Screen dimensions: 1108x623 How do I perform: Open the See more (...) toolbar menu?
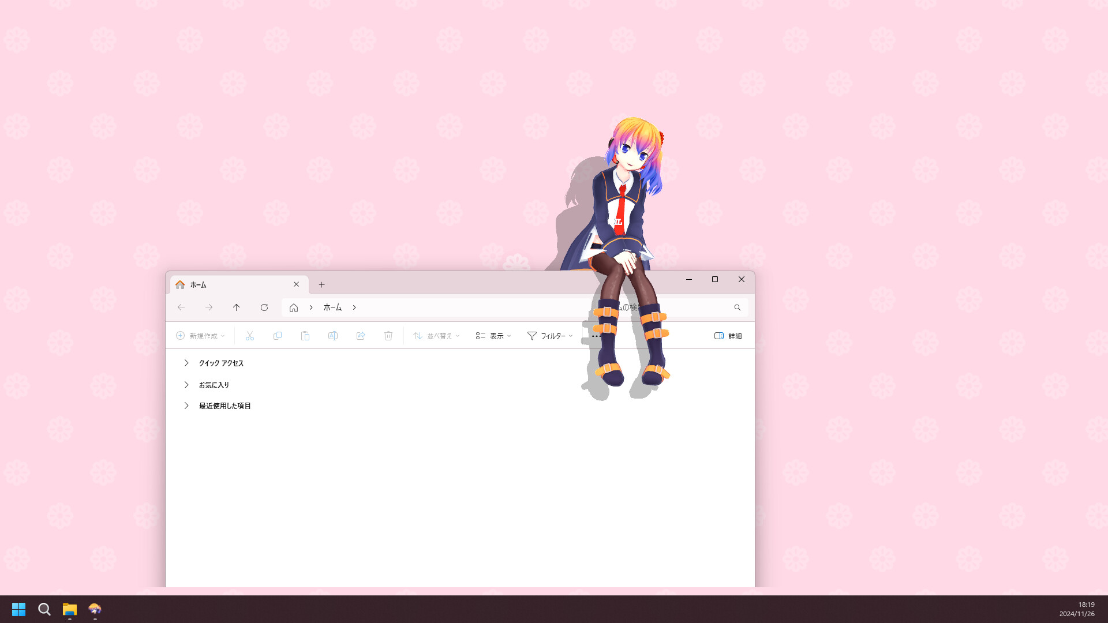click(x=596, y=335)
